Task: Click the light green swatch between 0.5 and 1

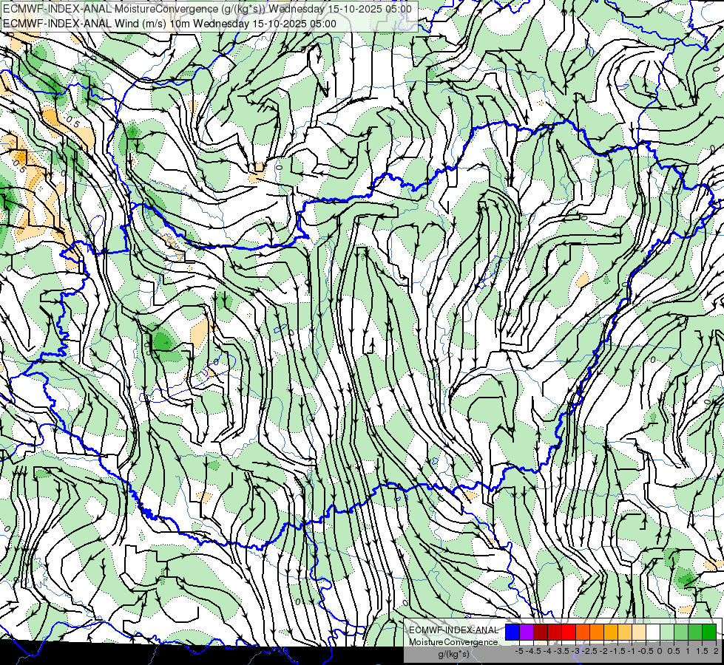Action: pyautogui.click(x=681, y=632)
